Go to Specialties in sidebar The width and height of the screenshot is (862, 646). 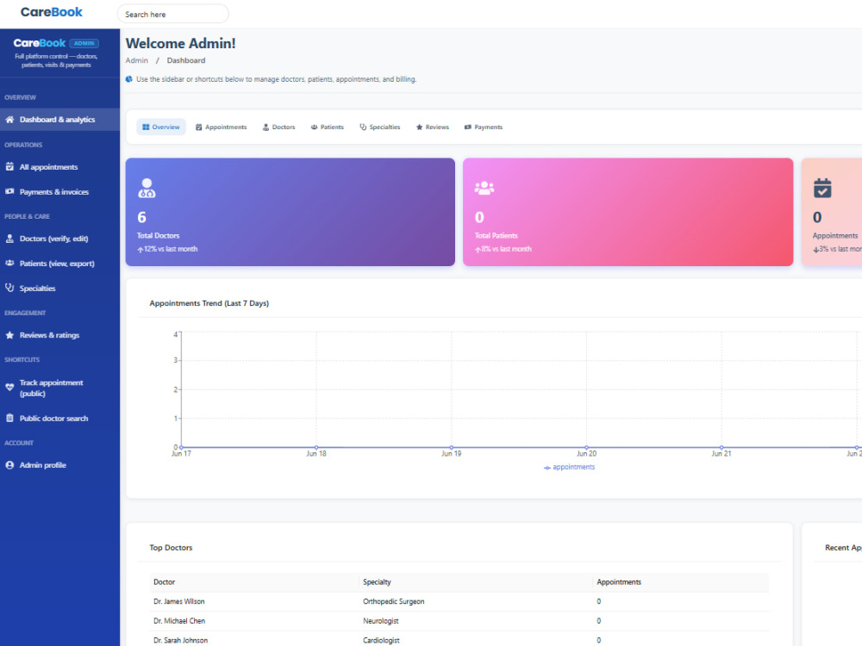point(60,288)
